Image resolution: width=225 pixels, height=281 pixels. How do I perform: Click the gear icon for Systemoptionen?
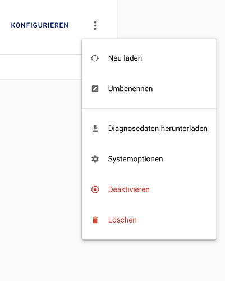point(95,159)
